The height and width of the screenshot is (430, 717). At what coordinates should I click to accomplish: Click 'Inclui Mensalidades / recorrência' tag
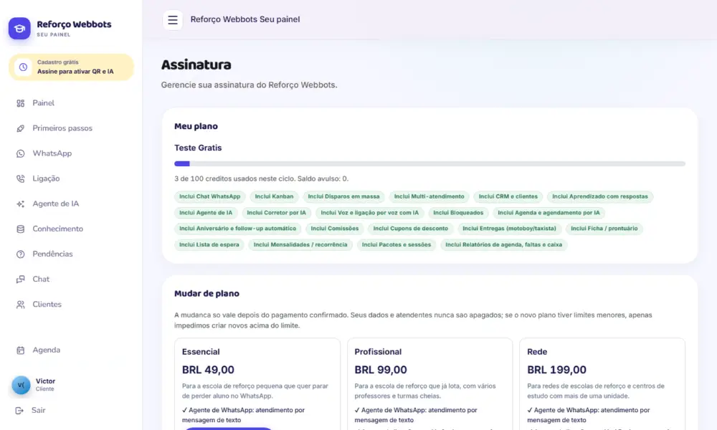click(x=300, y=245)
